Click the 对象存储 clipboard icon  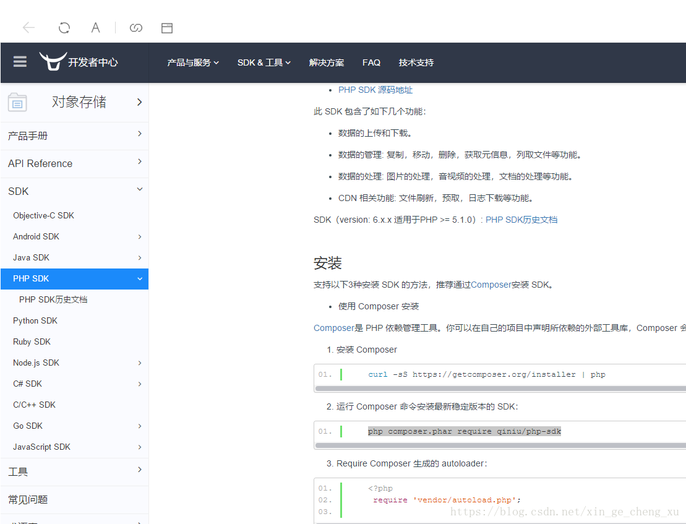(17, 101)
